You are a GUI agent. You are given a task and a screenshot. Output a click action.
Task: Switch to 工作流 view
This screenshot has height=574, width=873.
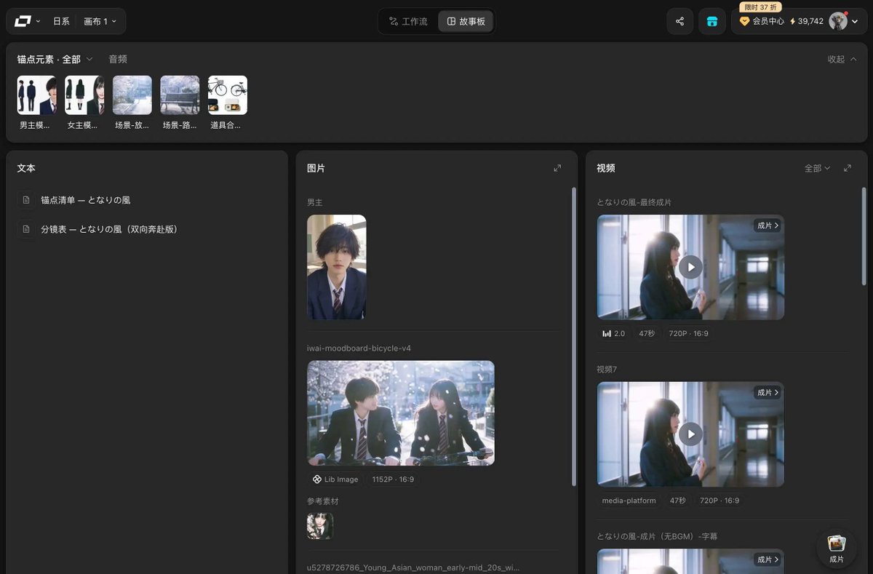point(408,21)
